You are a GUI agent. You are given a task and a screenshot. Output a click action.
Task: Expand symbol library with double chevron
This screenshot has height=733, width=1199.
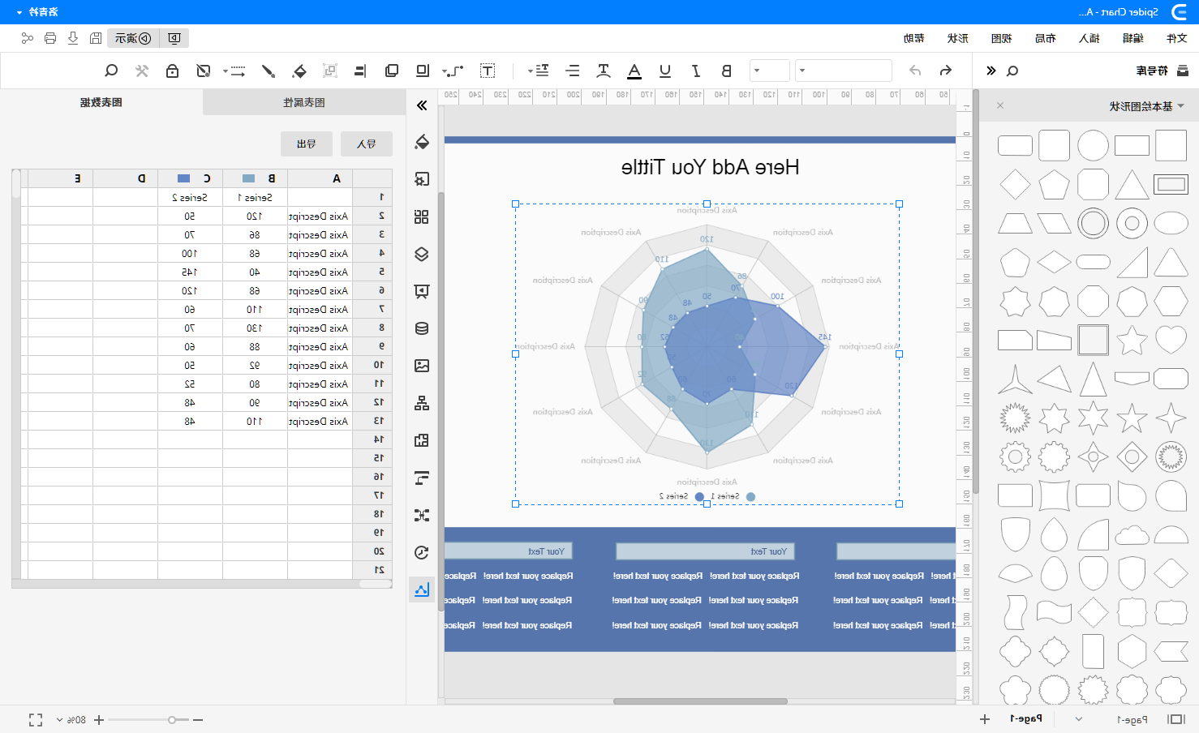pyautogui.click(x=991, y=71)
